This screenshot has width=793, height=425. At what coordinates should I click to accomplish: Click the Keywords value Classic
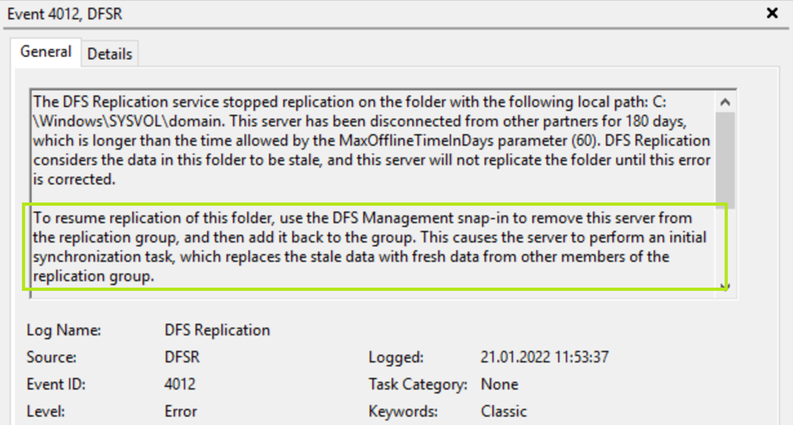(503, 412)
